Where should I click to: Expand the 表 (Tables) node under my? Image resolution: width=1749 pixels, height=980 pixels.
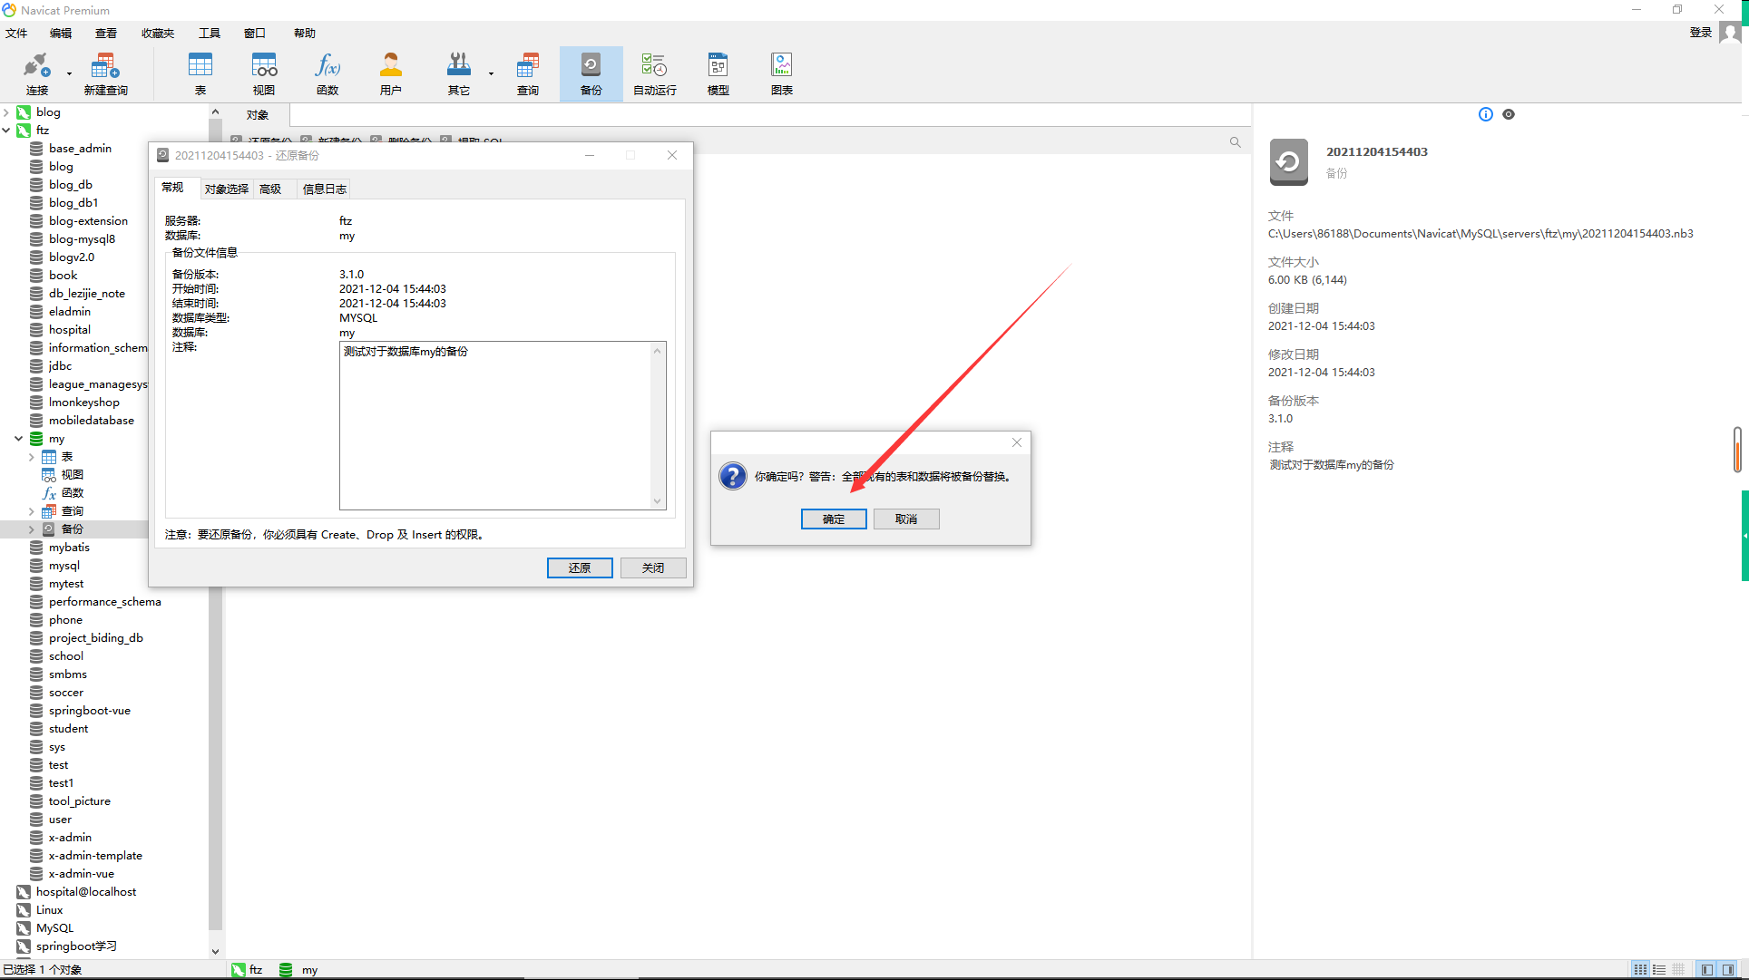point(32,457)
